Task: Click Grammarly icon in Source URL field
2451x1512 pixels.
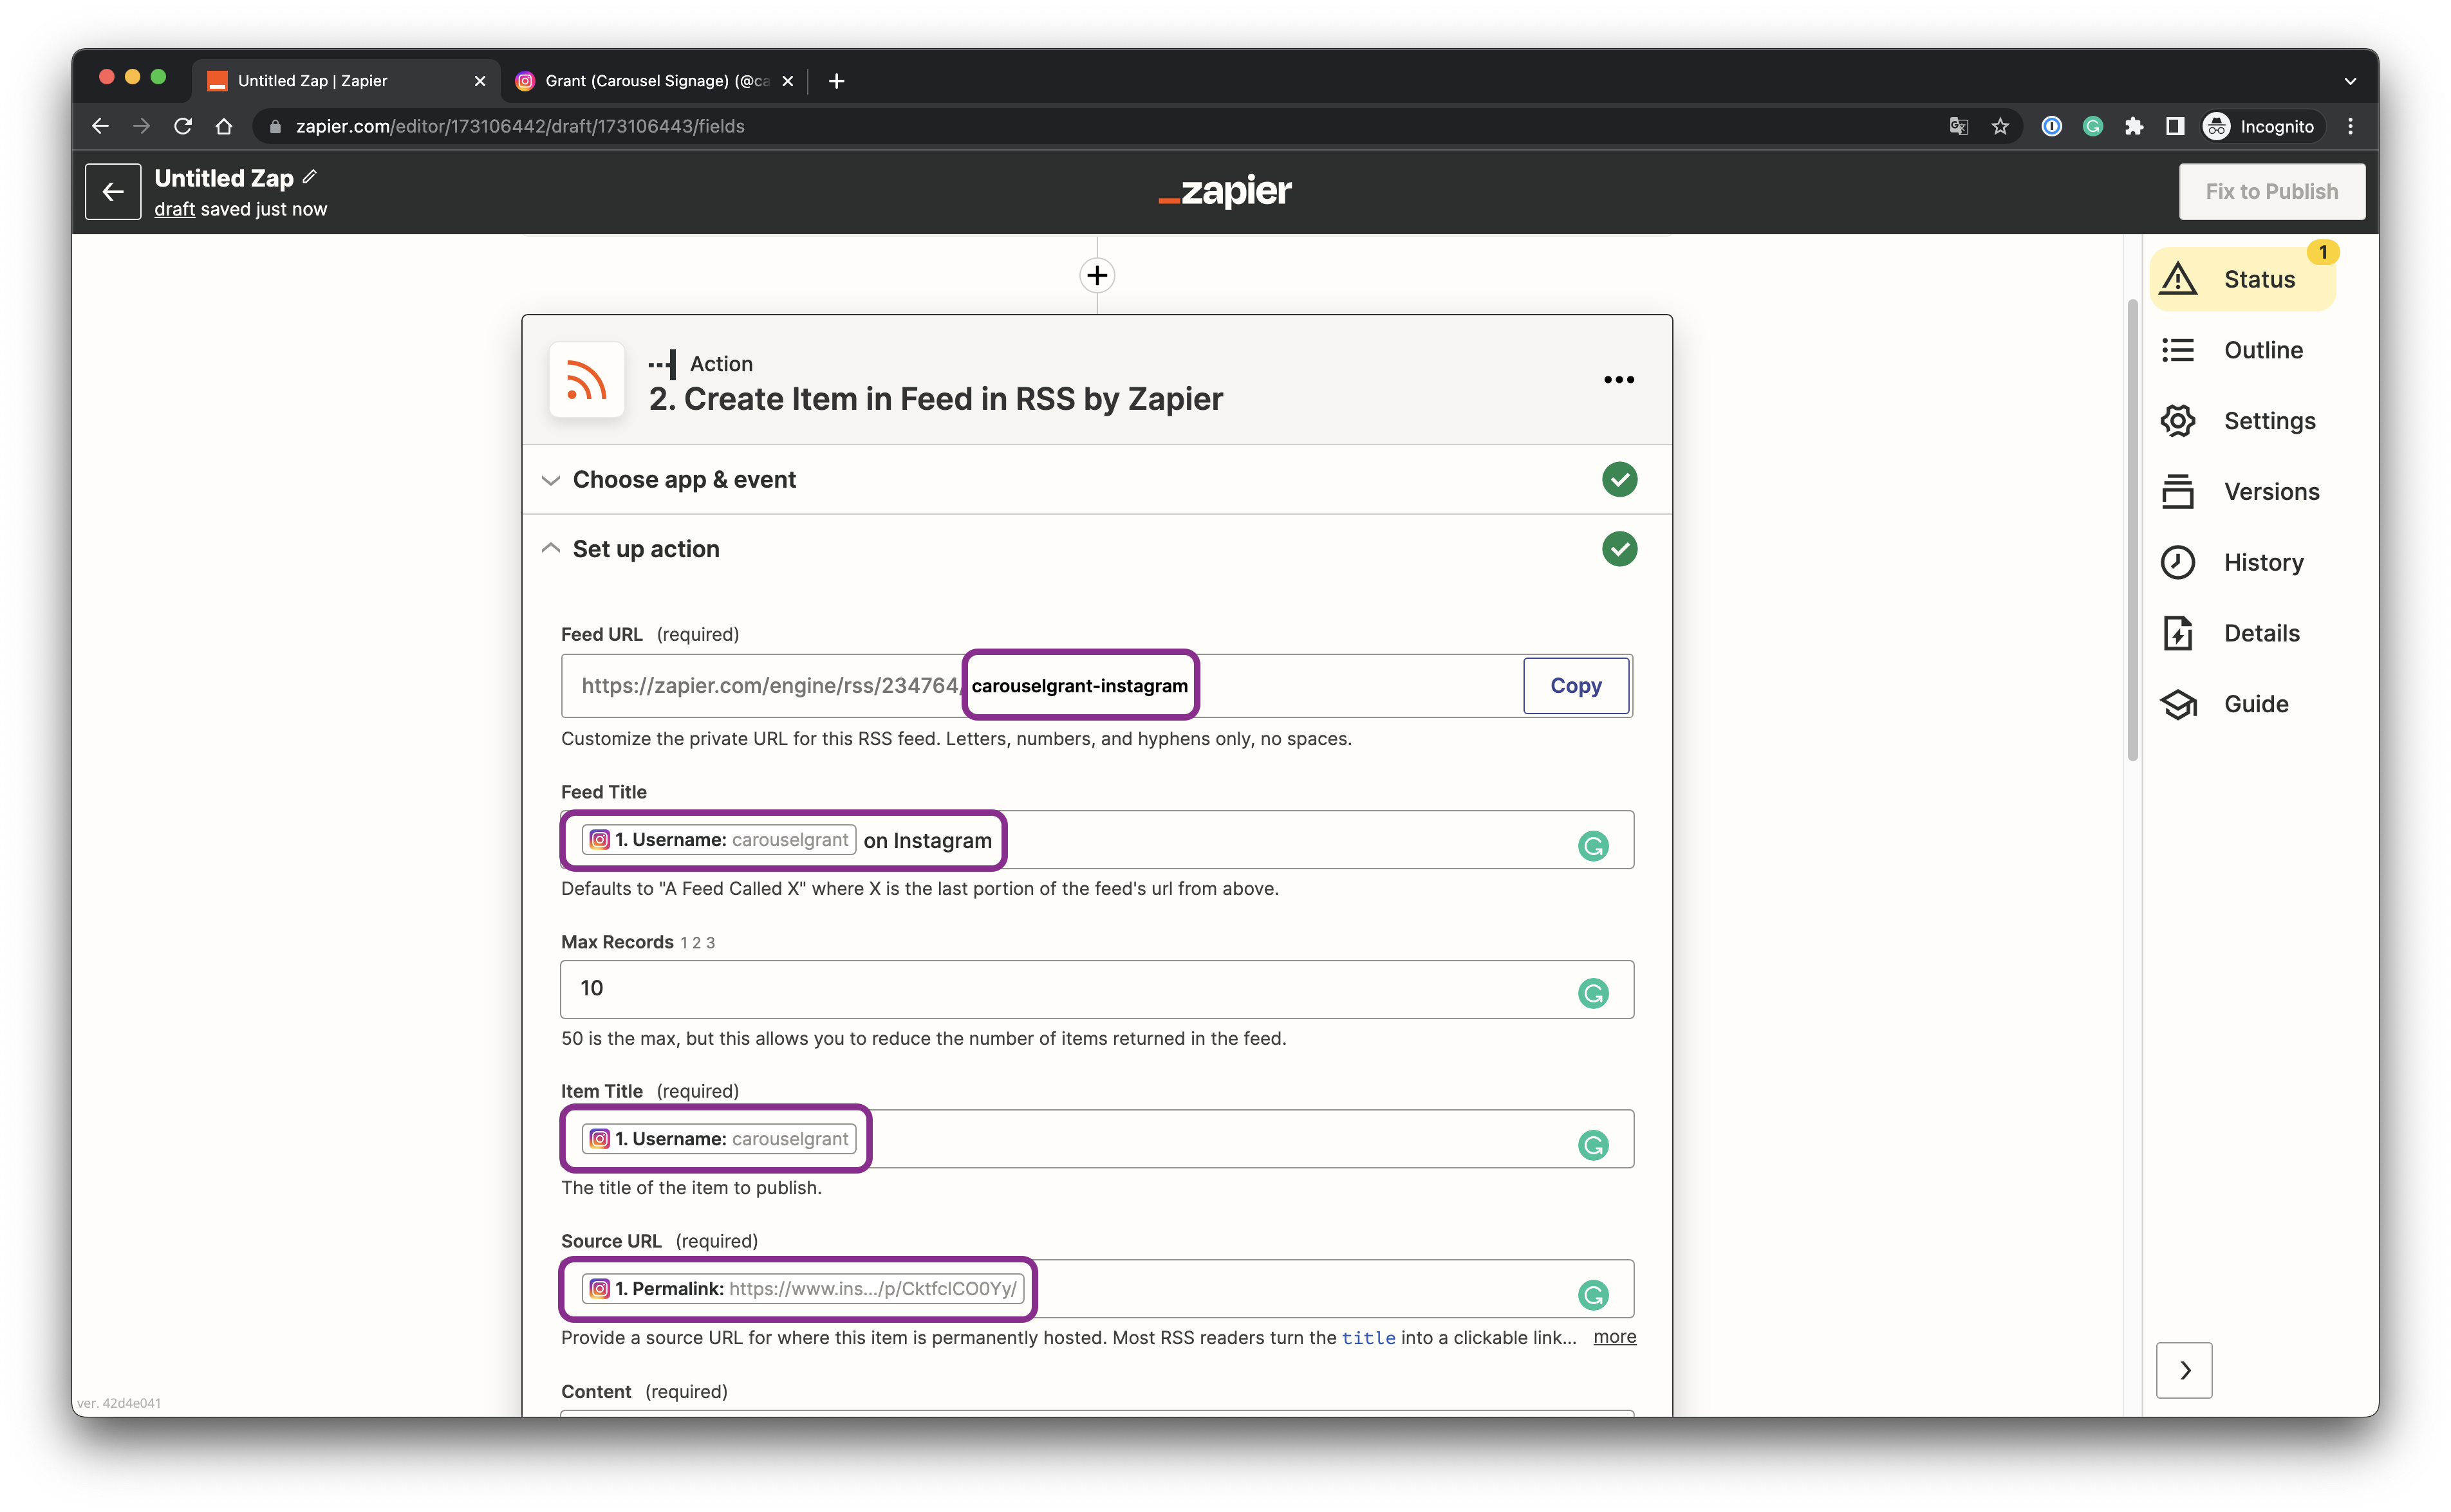Action: click(x=1592, y=1295)
